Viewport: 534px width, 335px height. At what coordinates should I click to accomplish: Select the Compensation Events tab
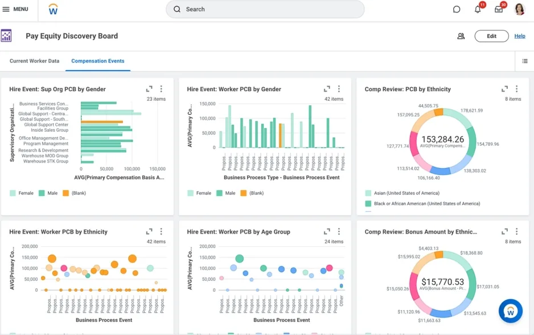(98, 61)
